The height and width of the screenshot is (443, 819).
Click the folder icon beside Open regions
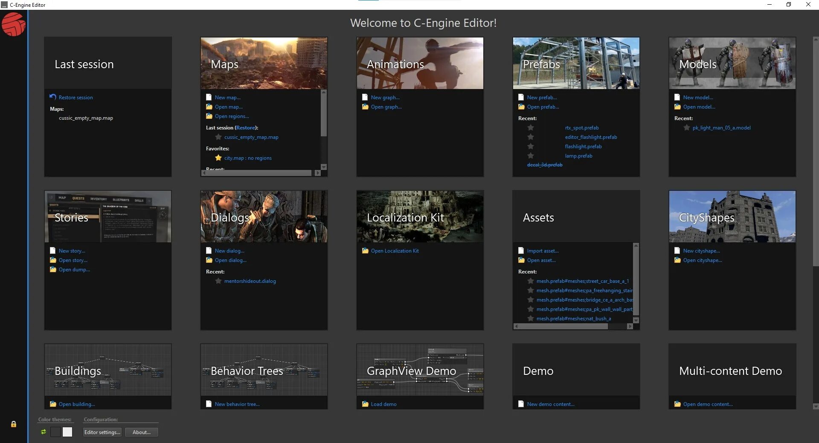[x=209, y=116]
